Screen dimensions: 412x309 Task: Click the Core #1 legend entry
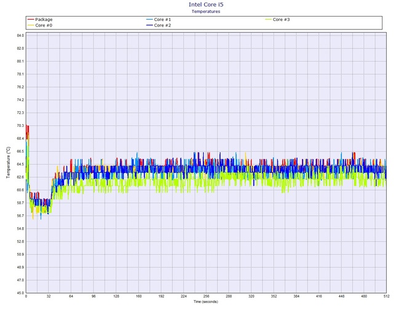point(159,20)
